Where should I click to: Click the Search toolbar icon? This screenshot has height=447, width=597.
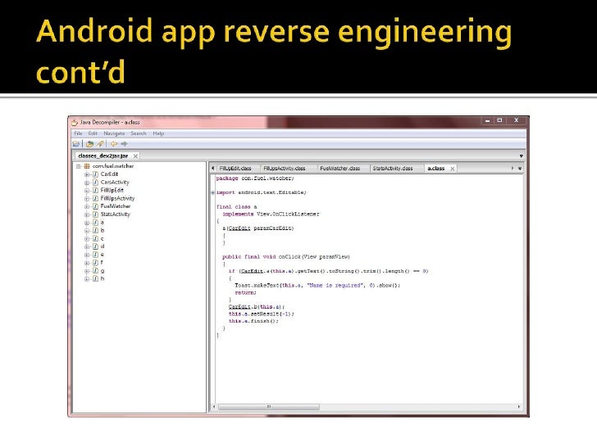click(x=100, y=144)
